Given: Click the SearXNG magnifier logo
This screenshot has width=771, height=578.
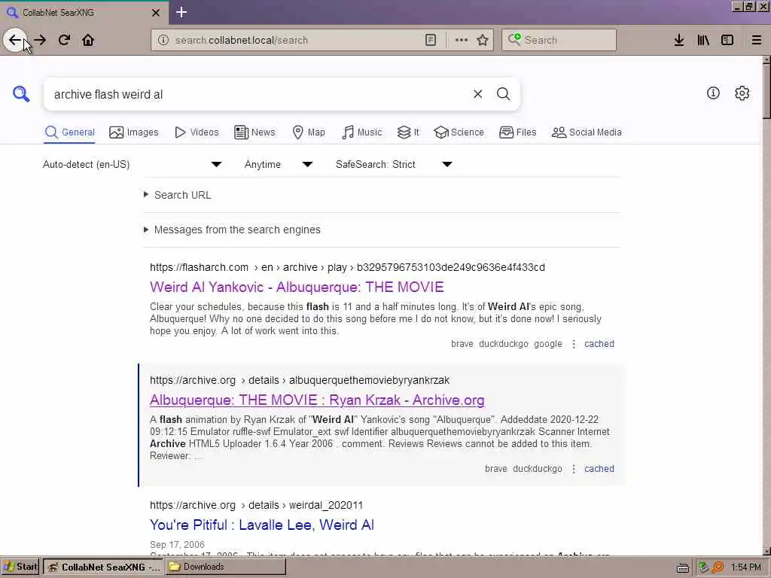Looking at the screenshot, I should coord(21,93).
